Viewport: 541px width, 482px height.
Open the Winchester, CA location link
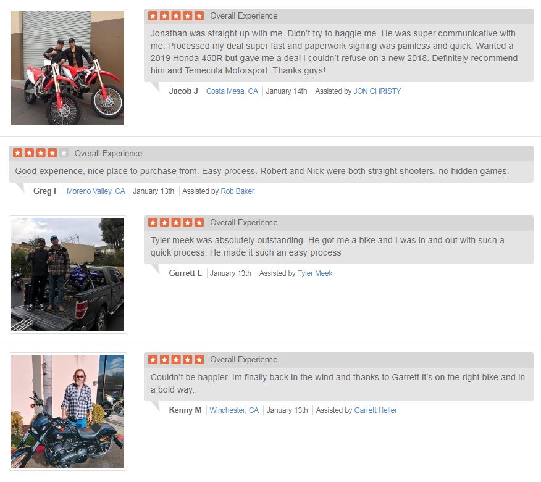click(x=234, y=410)
